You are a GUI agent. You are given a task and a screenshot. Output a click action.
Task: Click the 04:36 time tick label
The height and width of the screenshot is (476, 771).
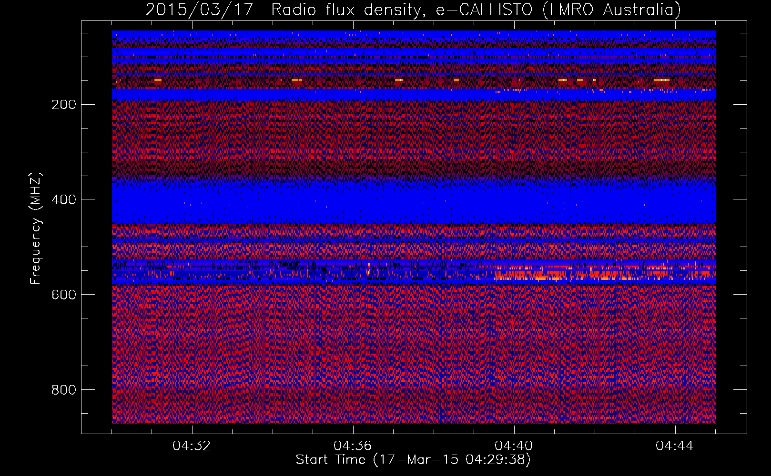point(353,446)
